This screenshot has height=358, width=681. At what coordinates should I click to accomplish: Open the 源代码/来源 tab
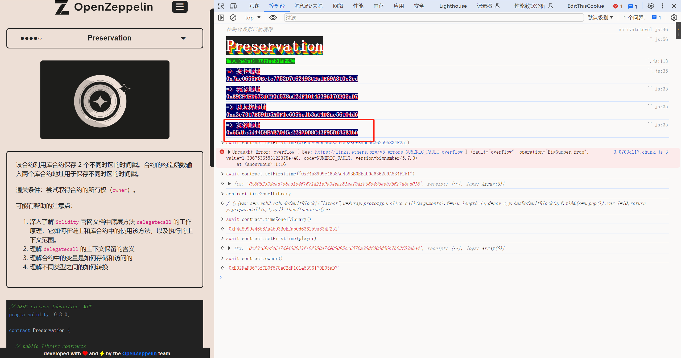tap(308, 6)
